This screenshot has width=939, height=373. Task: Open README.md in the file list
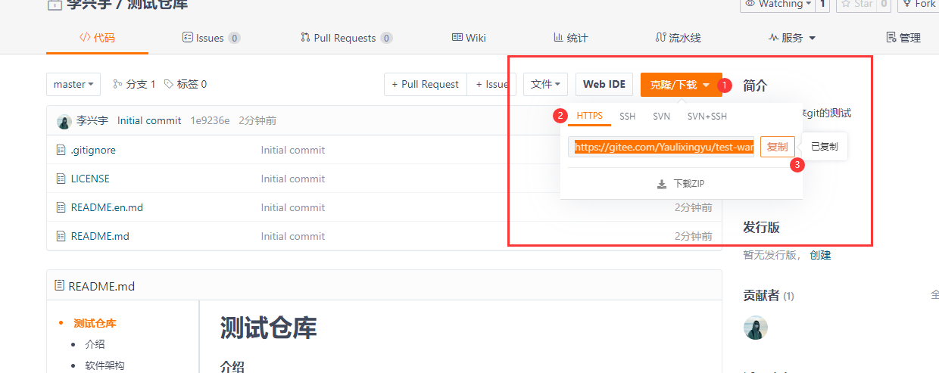tap(100, 236)
